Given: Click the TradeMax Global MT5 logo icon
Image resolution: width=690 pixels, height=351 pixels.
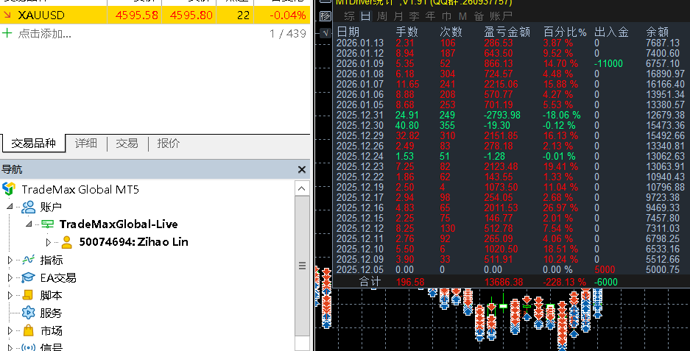Looking at the screenshot, I should pos(9,189).
